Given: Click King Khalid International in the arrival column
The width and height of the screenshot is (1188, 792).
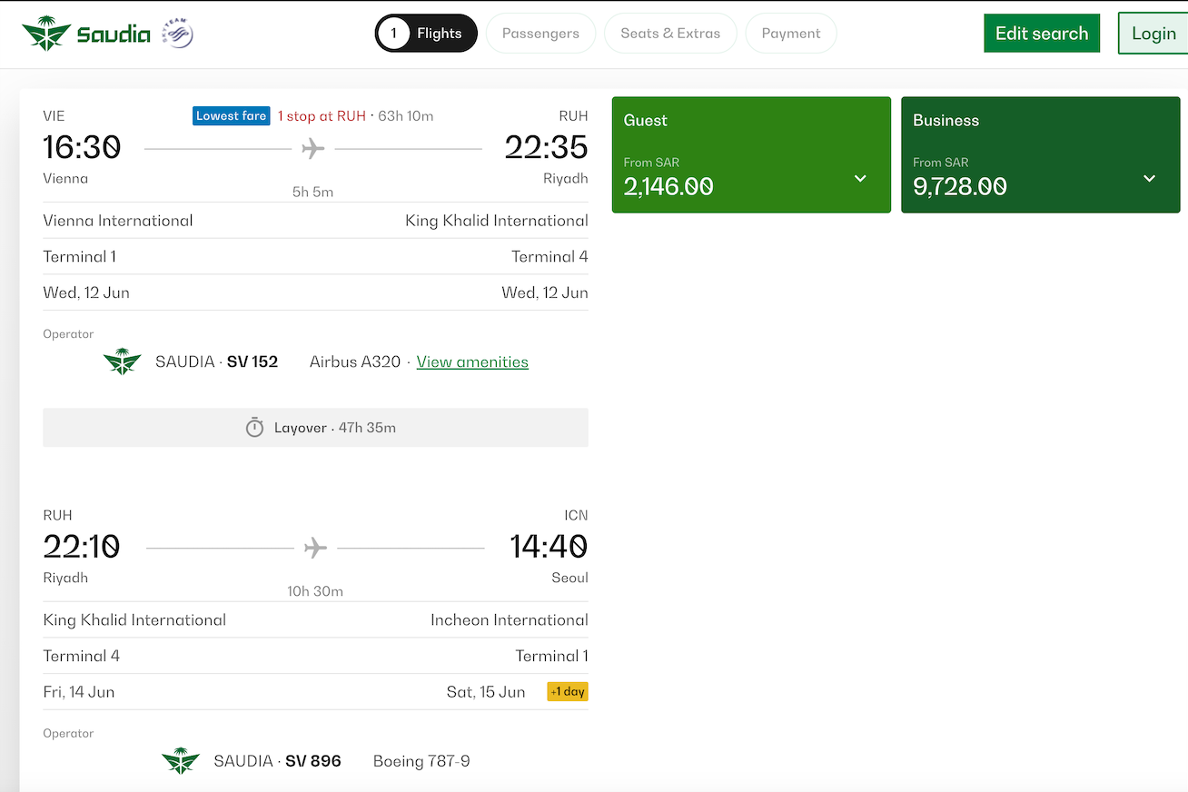Looking at the screenshot, I should click(x=497, y=221).
